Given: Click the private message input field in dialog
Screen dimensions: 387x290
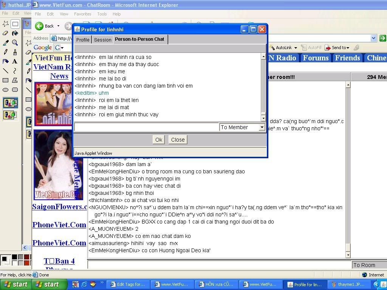Looking at the screenshot, I should (x=147, y=127).
